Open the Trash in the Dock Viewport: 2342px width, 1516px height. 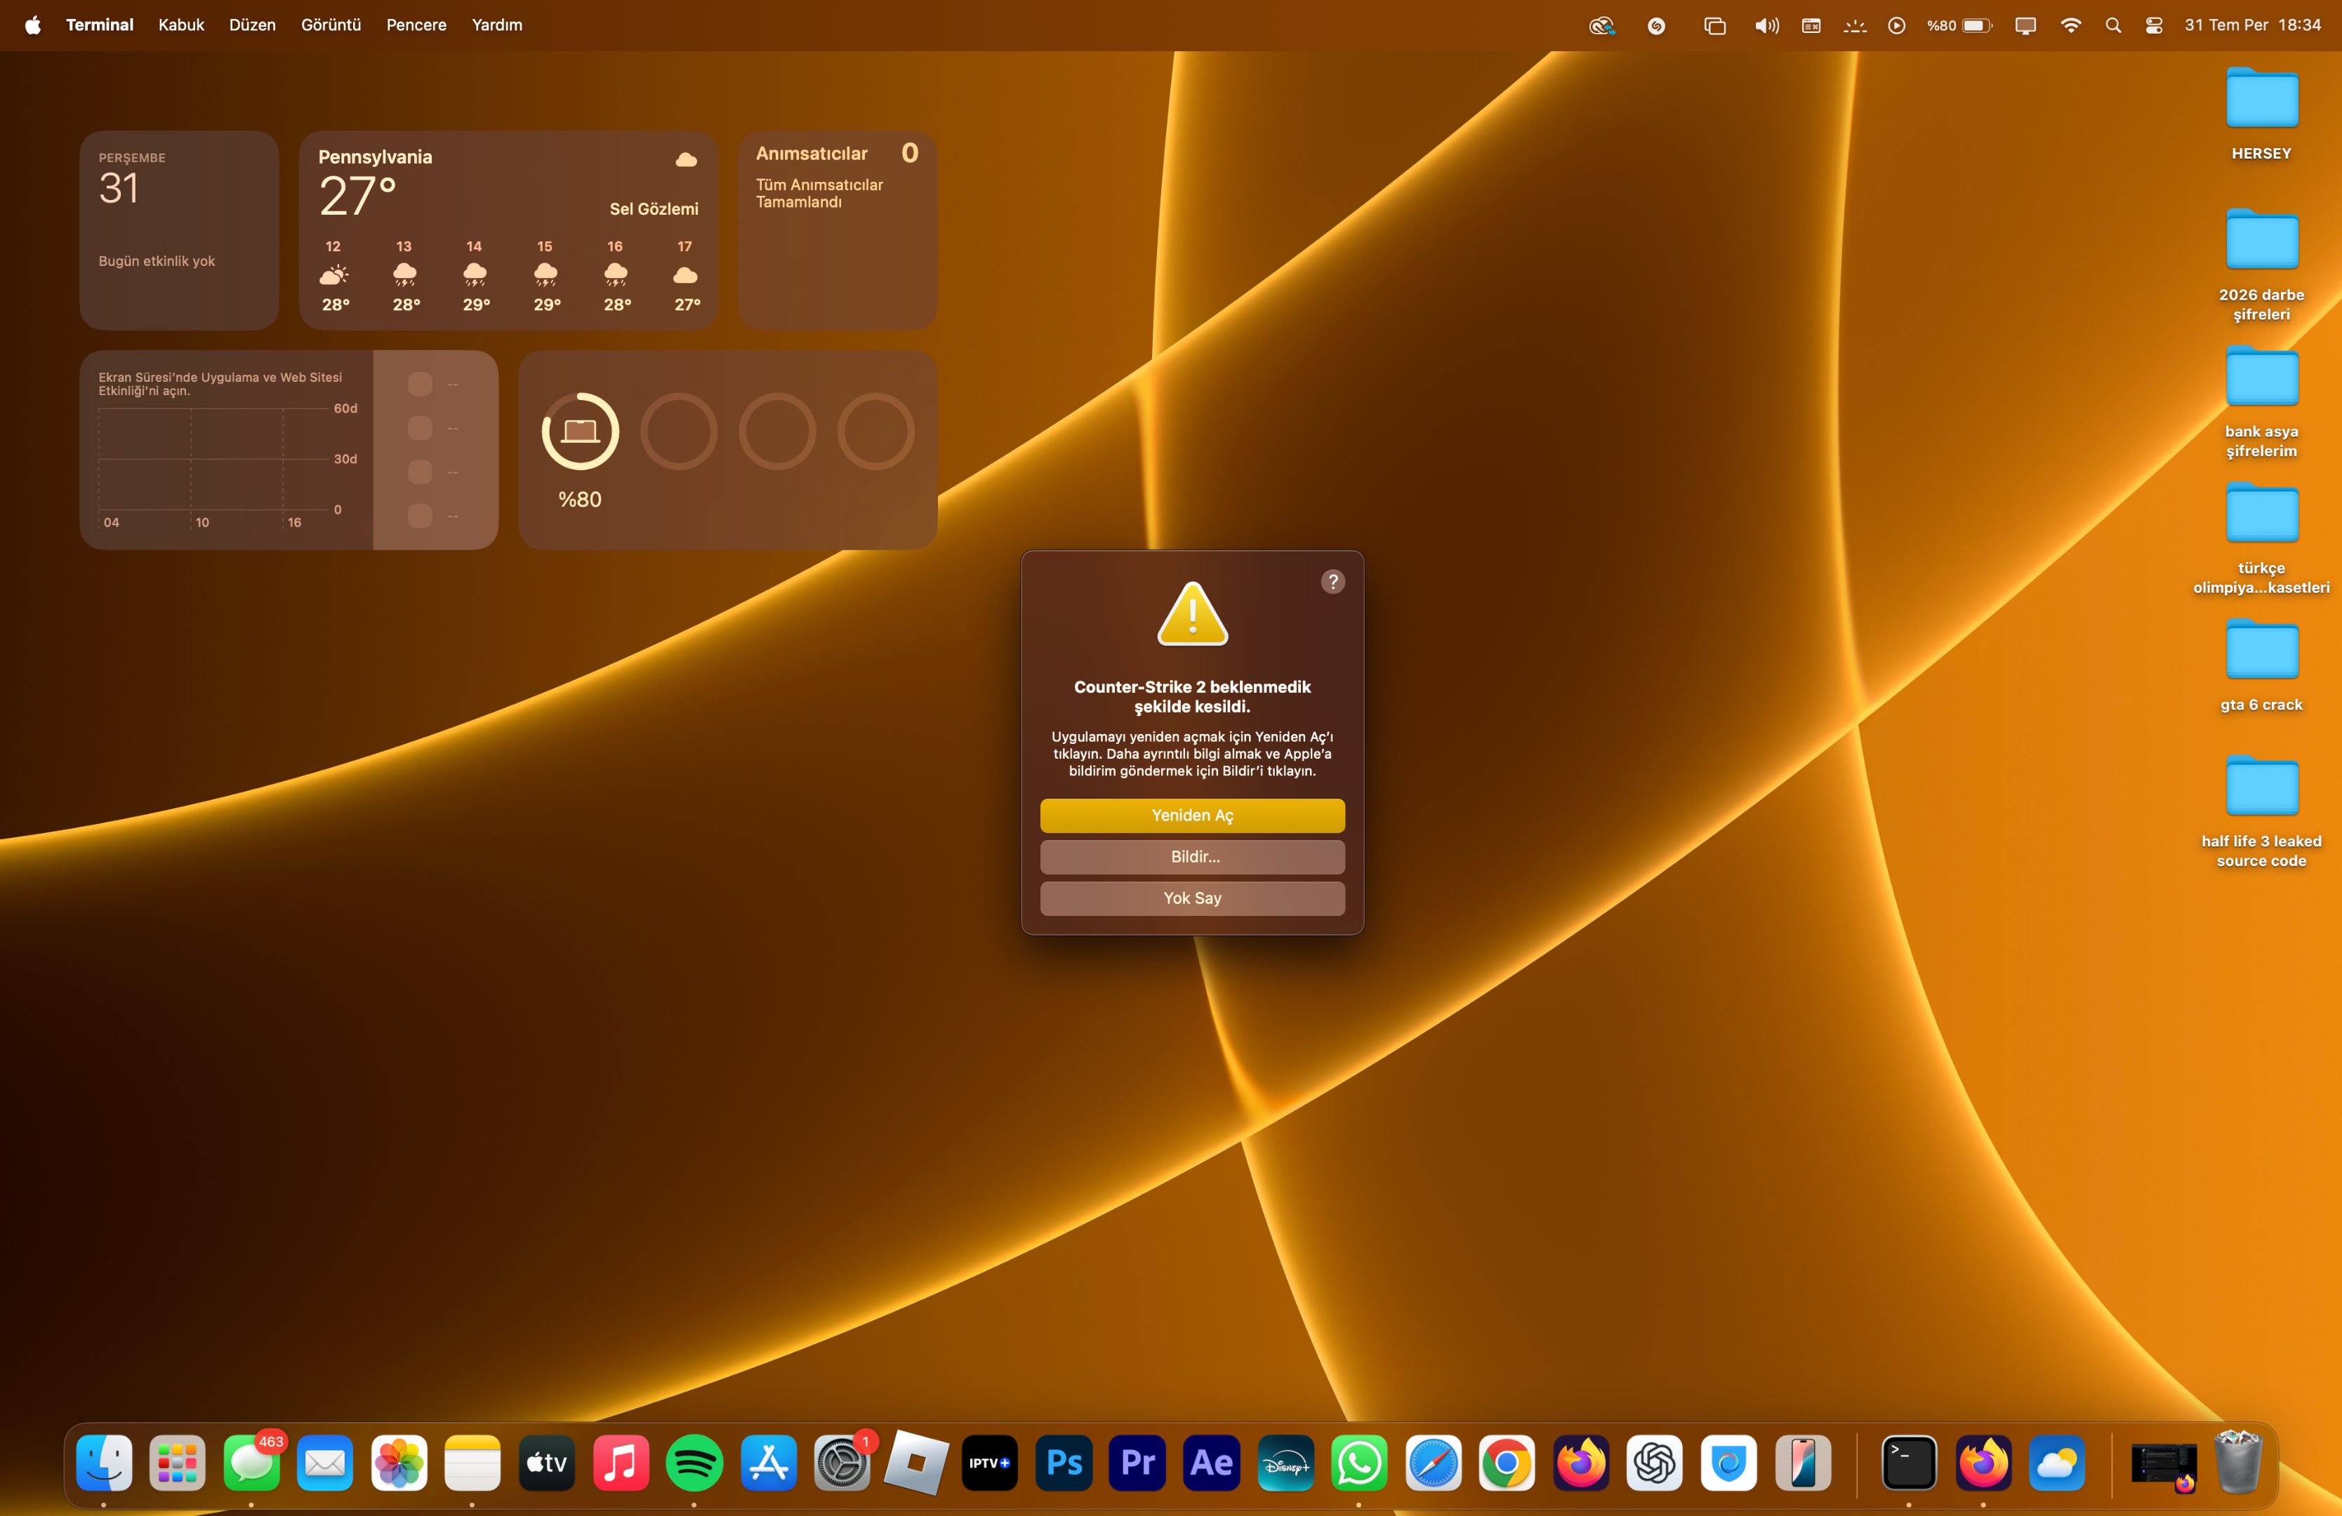[2237, 1463]
